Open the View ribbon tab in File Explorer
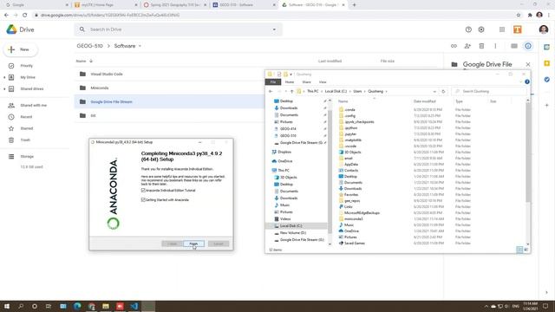 (323, 82)
